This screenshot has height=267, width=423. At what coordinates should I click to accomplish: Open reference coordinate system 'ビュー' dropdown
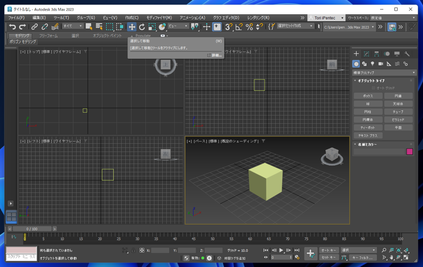coord(178,26)
